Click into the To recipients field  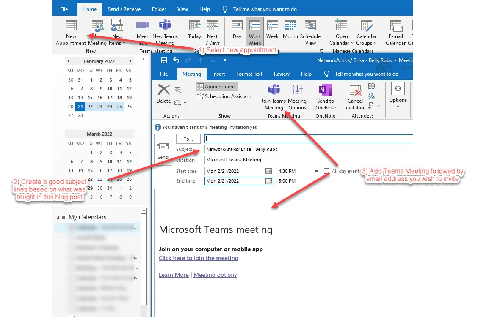click(x=308, y=139)
